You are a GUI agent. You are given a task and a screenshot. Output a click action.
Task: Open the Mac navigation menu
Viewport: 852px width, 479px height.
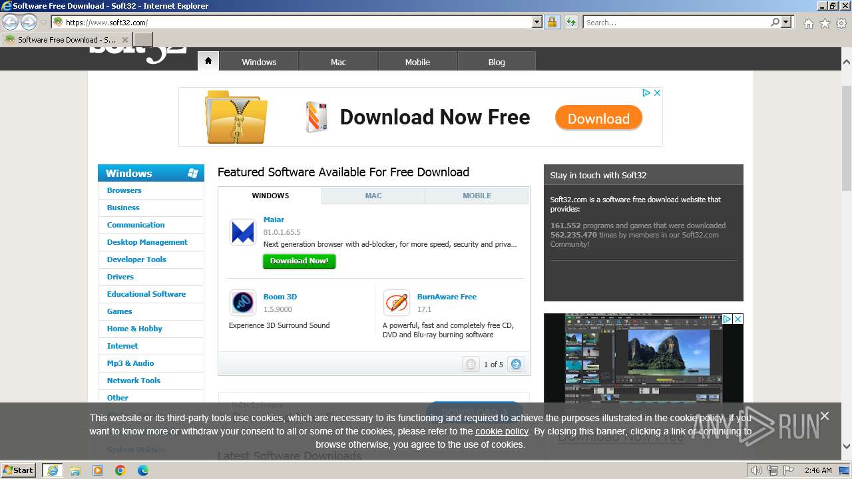pyautogui.click(x=338, y=62)
